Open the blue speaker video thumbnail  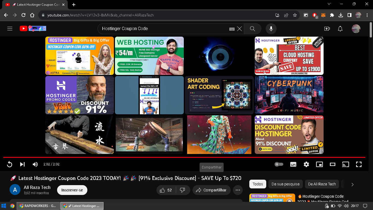pos(219,56)
